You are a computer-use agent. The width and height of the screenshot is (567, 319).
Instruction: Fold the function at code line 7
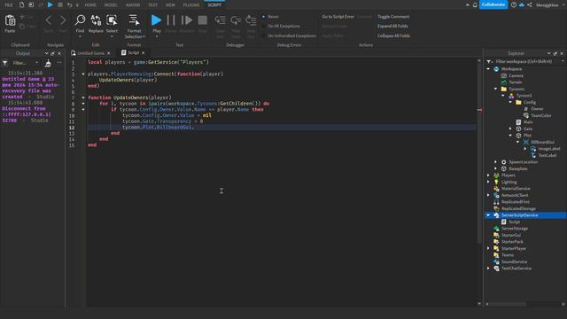click(83, 97)
